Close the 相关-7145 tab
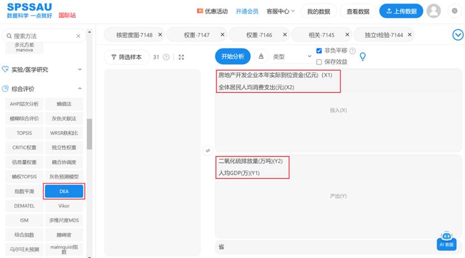 (x=347, y=35)
